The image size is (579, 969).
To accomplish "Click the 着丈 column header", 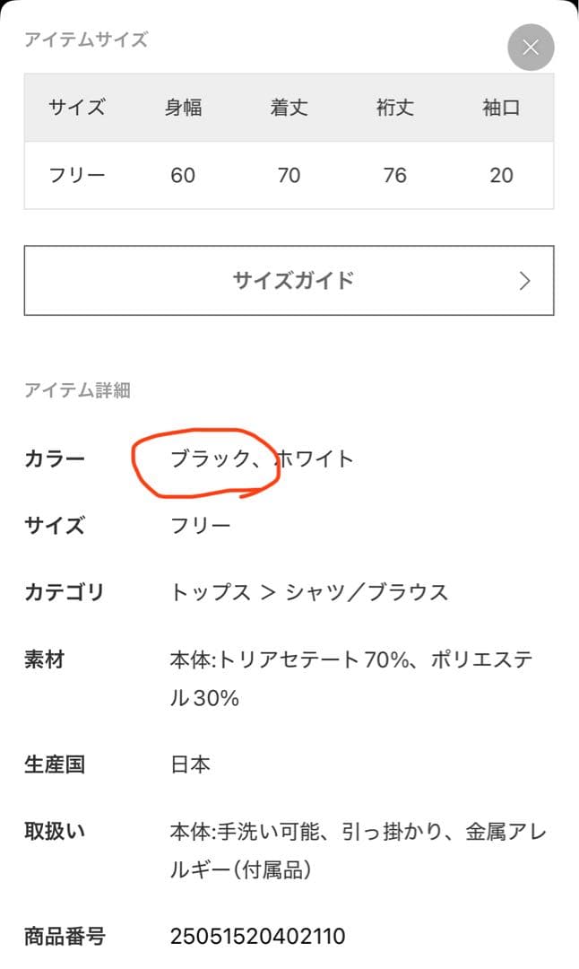I will pos(289,108).
